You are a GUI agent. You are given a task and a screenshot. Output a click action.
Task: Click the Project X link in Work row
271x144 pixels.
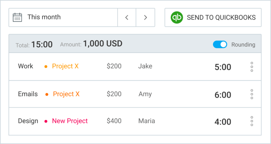point(65,66)
